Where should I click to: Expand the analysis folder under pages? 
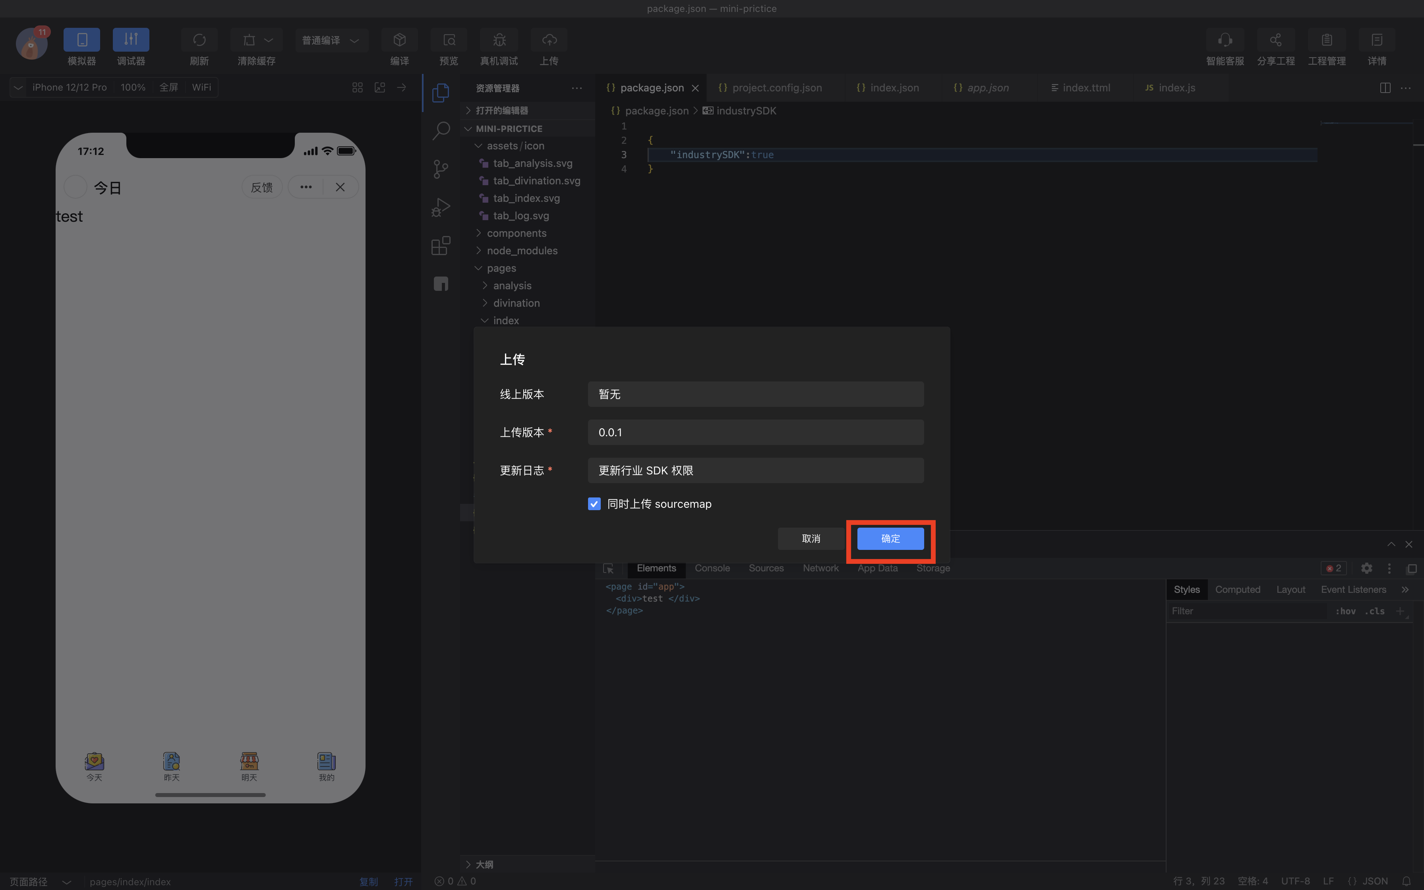[x=527, y=286]
